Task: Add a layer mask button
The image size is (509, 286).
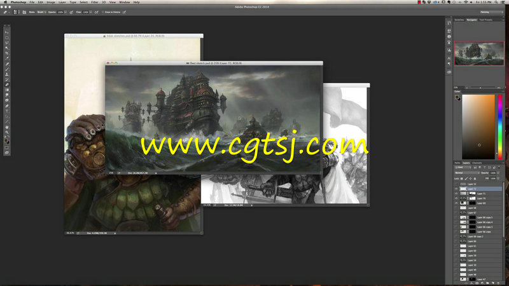Action: (477, 283)
